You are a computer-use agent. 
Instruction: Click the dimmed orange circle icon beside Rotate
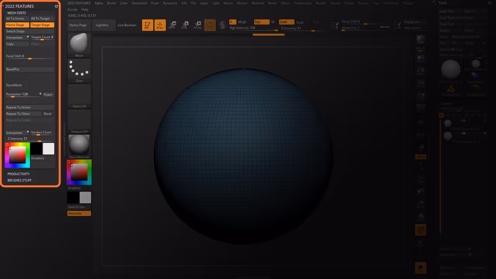coord(210,25)
